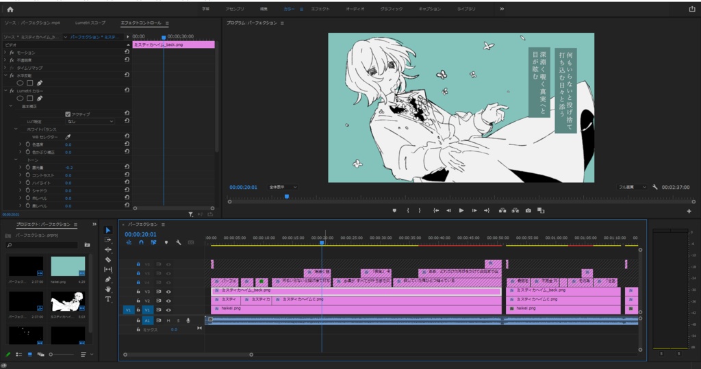701x369 pixels.
Task: Click timeline timecode 00:00:20:01
Action: tap(140, 234)
